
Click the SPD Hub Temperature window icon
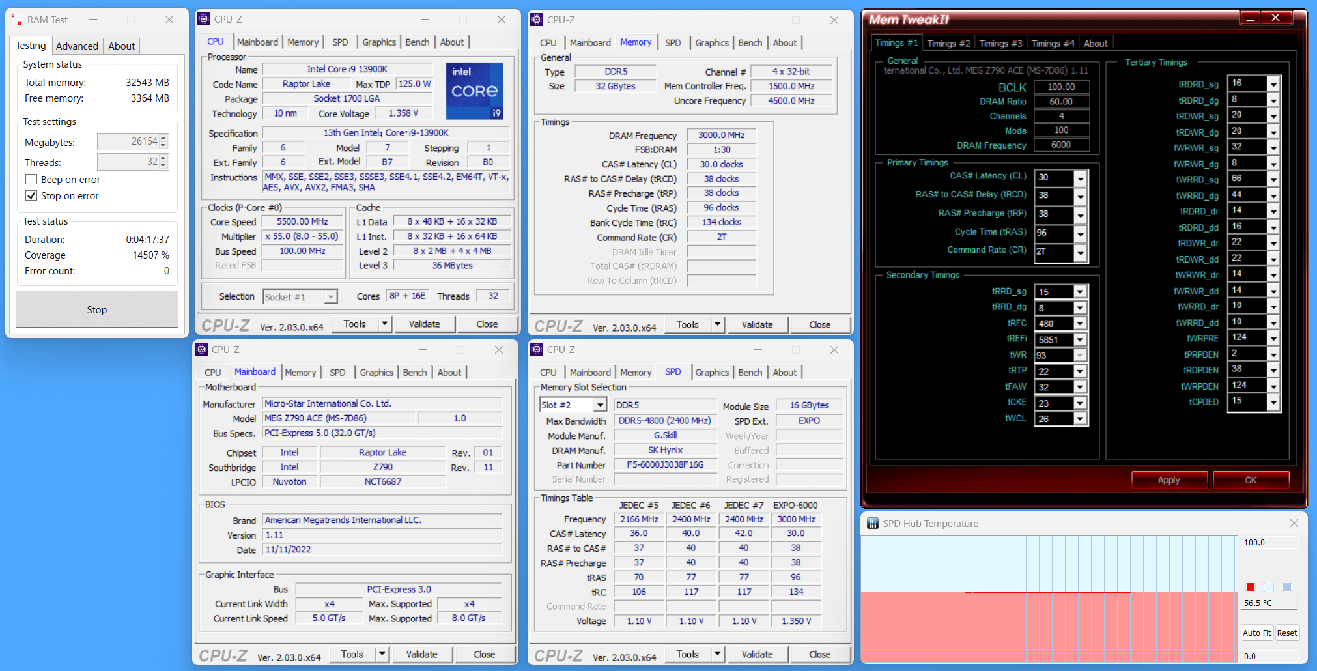pos(873,524)
